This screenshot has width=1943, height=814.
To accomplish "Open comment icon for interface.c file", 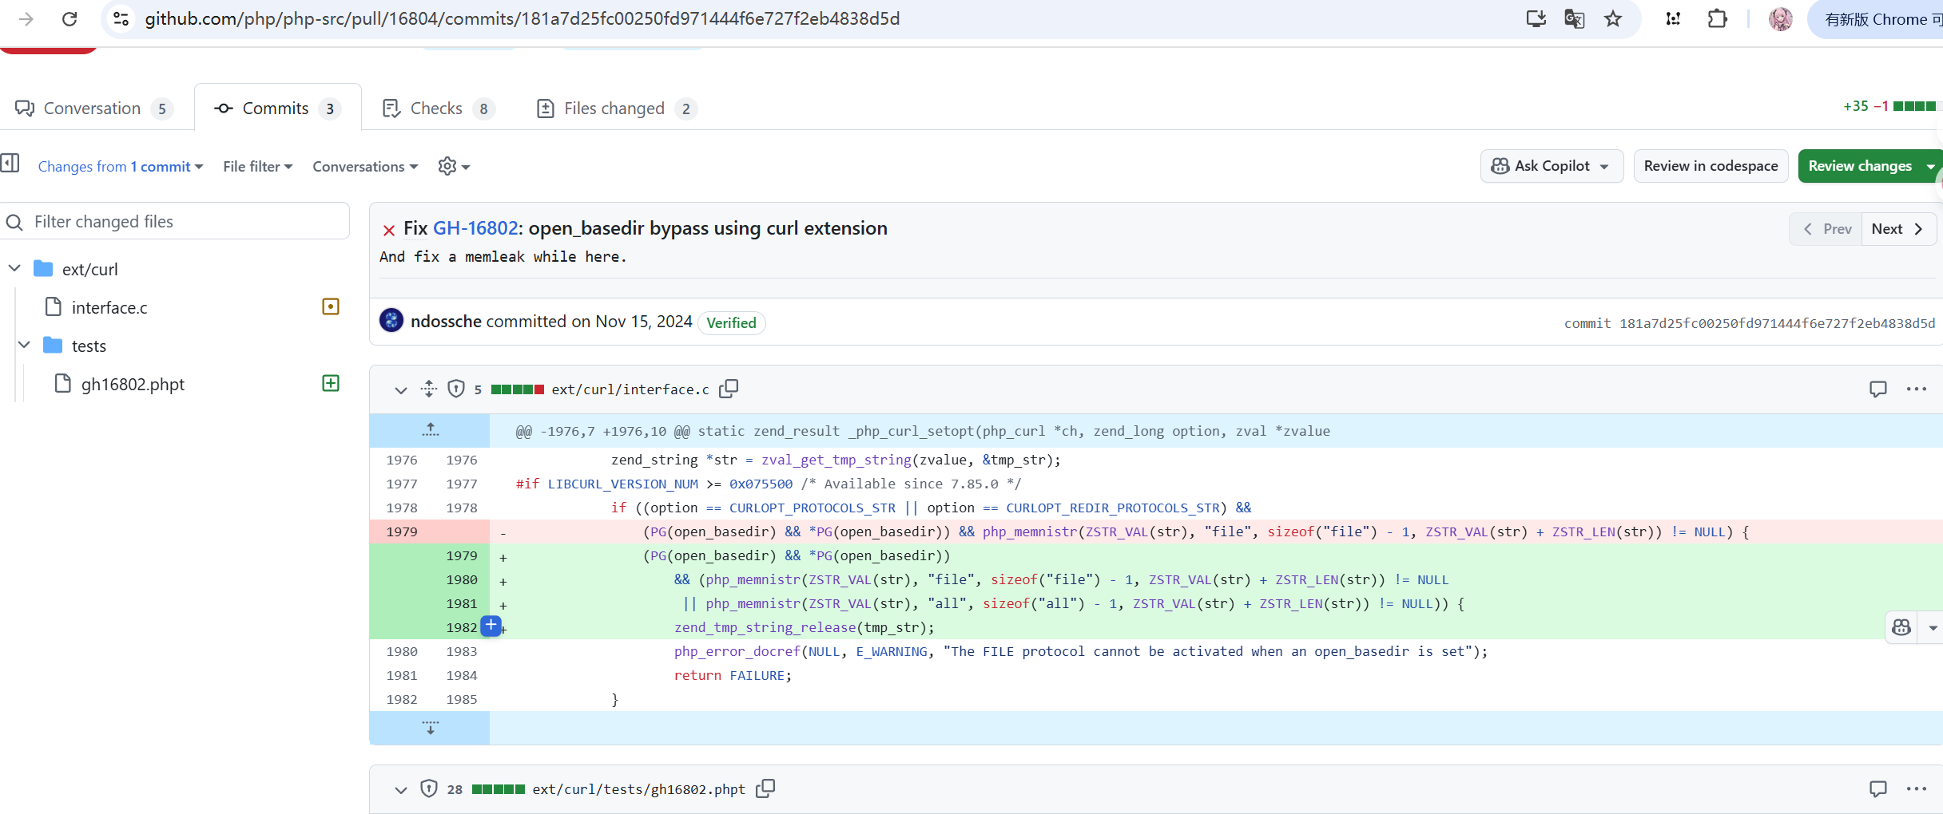I will (1877, 389).
